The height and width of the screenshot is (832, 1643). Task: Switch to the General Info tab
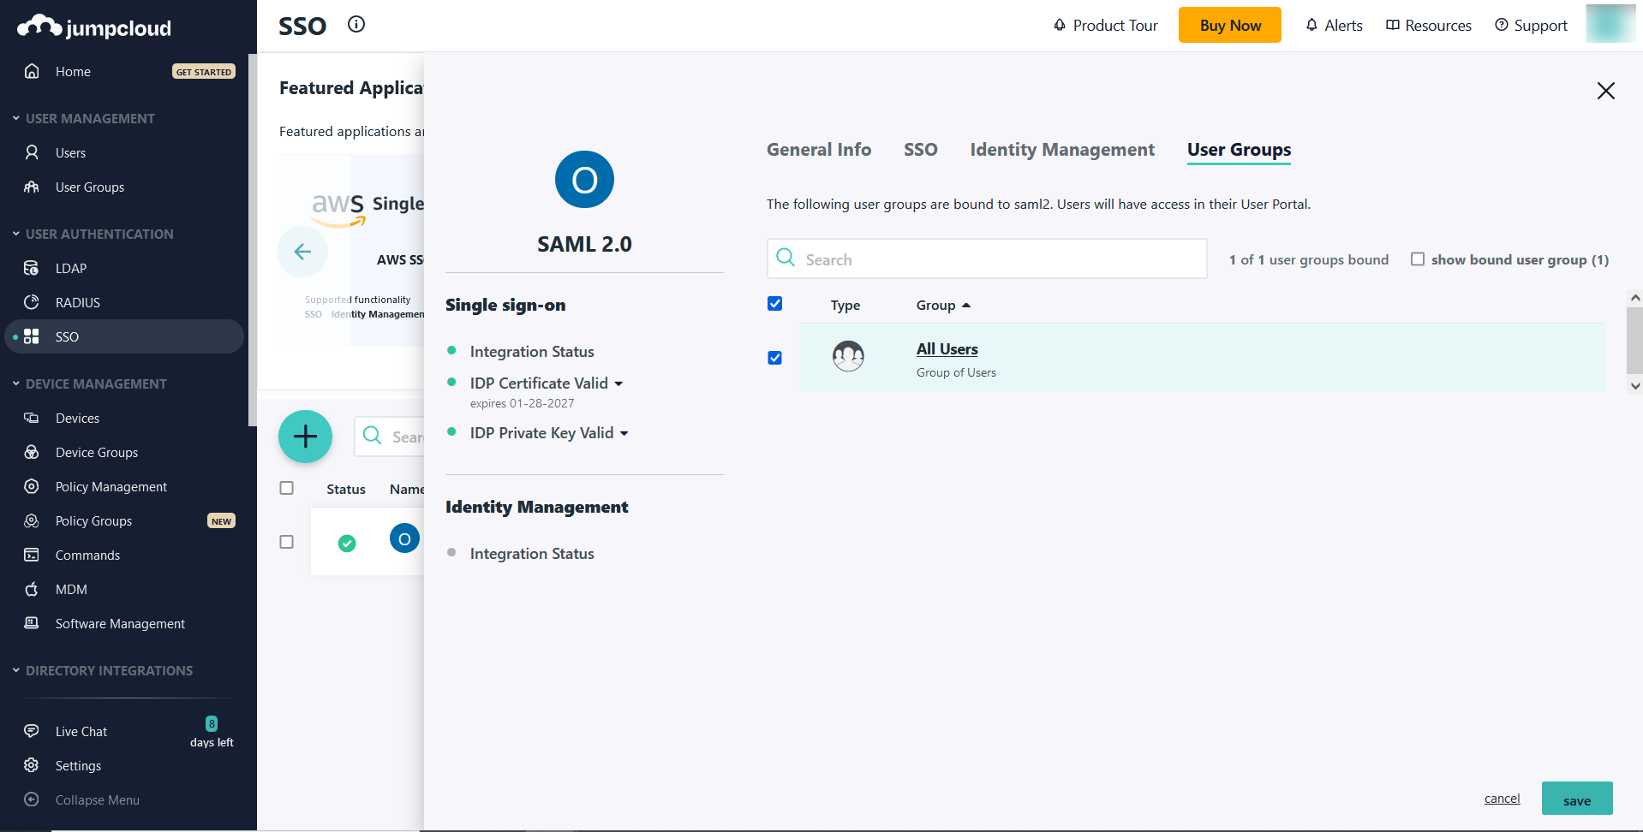point(818,149)
